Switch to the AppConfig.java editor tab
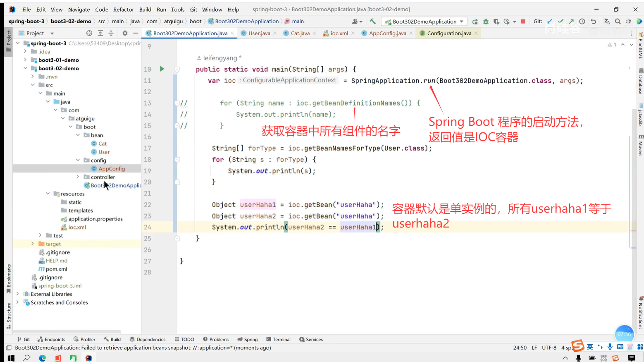The width and height of the screenshot is (644, 362). (387, 33)
